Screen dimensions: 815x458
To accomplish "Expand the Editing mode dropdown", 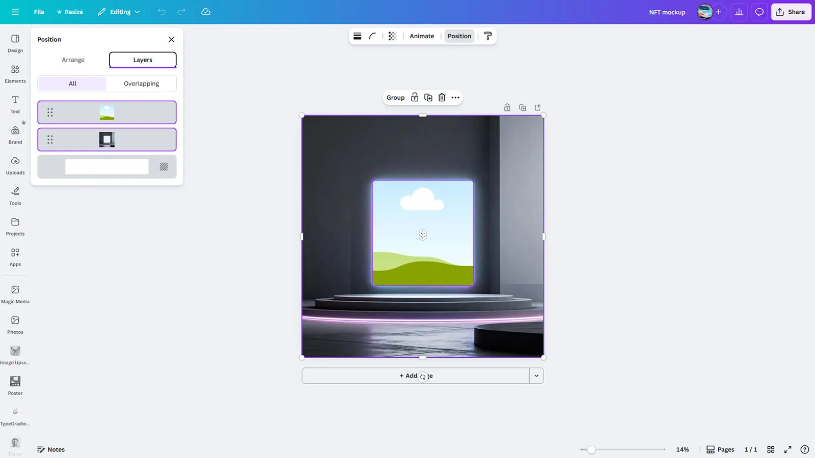I will (119, 12).
